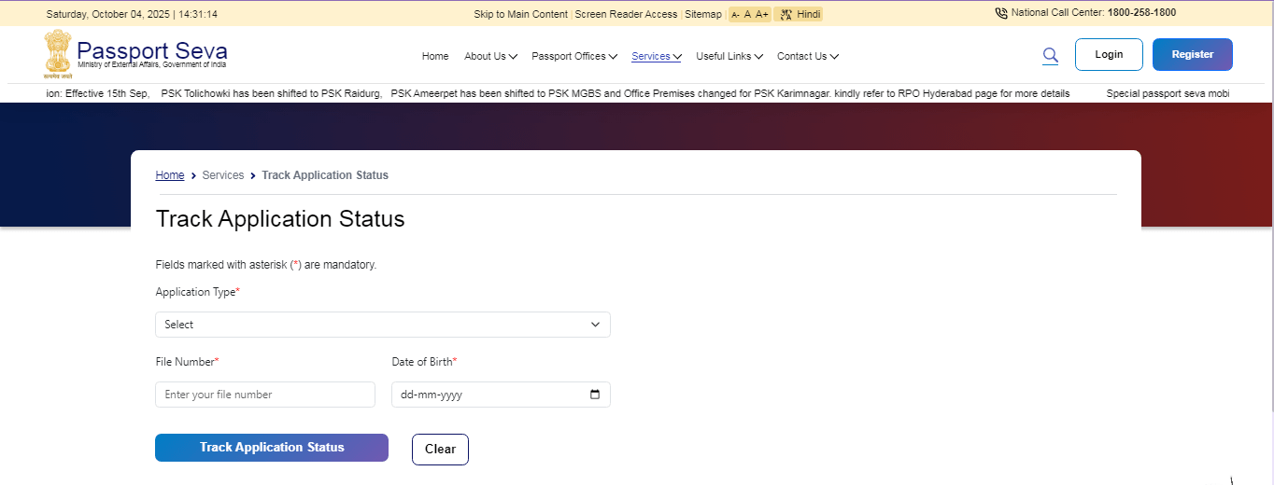This screenshot has width=1274, height=485.
Task: Click the Login button
Action: click(x=1109, y=55)
